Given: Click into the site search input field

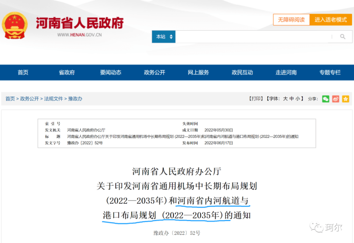Looking at the screenshot, I should [254, 37].
